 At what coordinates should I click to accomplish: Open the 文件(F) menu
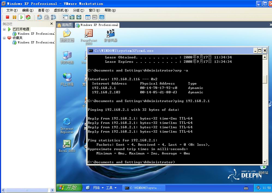click(12, 10)
